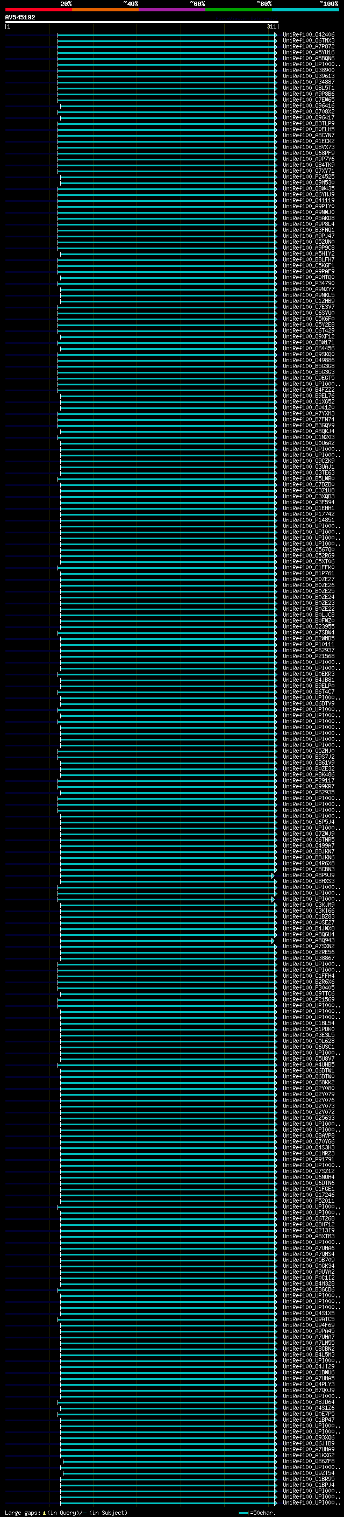Select the UniRef100_B4JWX8 label
Image resolution: width=344 pixels, height=1517 pixels.
coord(309,929)
